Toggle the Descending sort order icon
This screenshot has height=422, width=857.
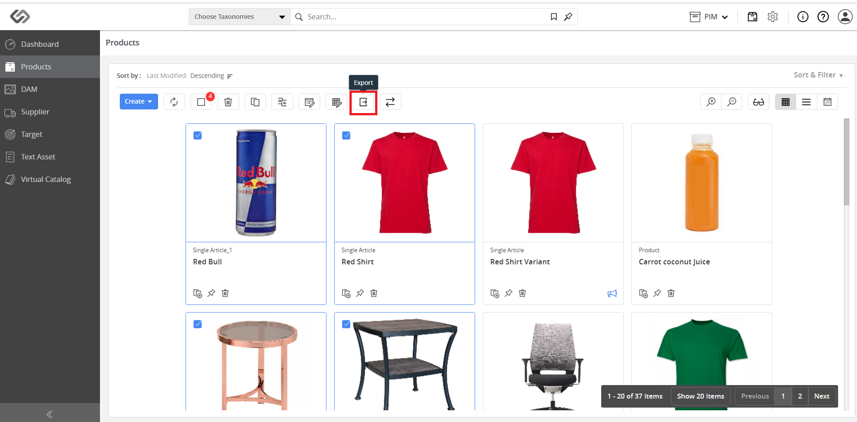tap(230, 76)
